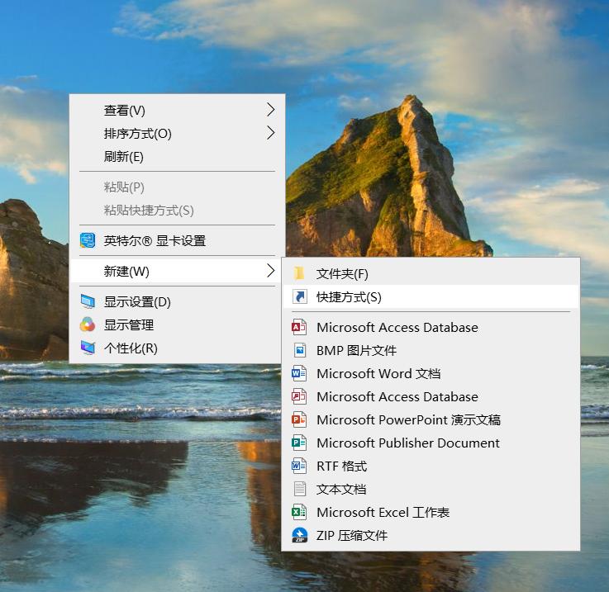The image size is (609, 592).
Task: Click the Excel worksheet icon
Action: tap(299, 512)
